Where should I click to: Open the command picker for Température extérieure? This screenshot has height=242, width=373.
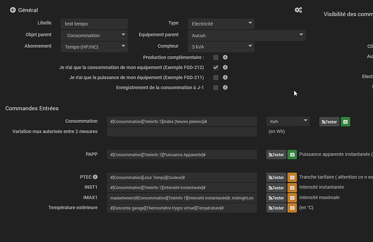point(292,208)
